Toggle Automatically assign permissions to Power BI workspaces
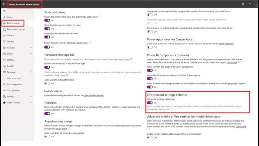The height and width of the screenshot is (146, 259). 150,79
